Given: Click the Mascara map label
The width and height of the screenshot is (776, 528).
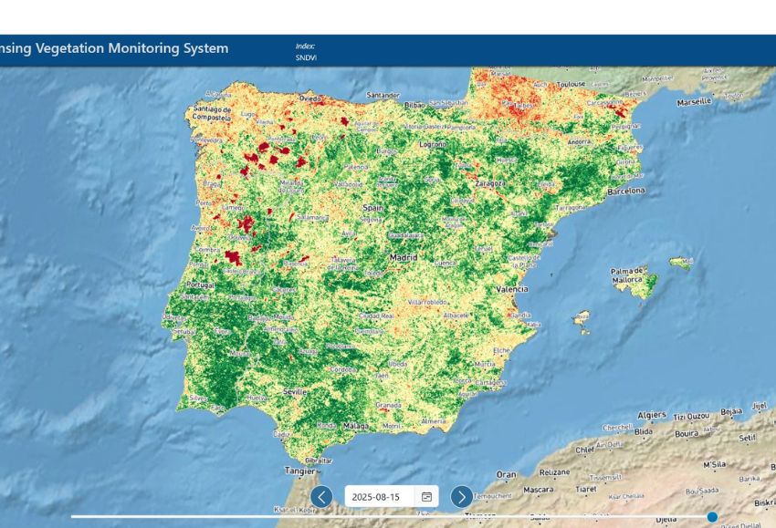Looking at the screenshot, I should (538, 490).
